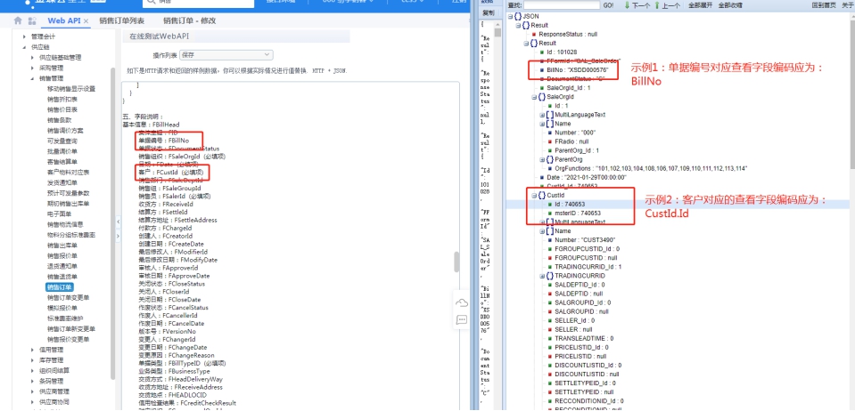Select 销售报价单 in the tree
Viewport: 855px width, 411px height.
(62, 255)
